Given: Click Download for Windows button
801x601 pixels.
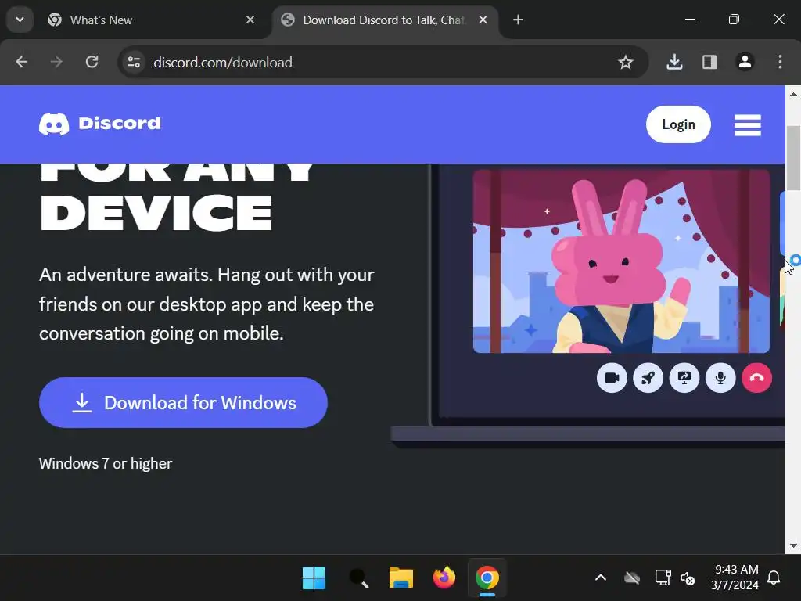Looking at the screenshot, I should pyautogui.click(x=183, y=403).
